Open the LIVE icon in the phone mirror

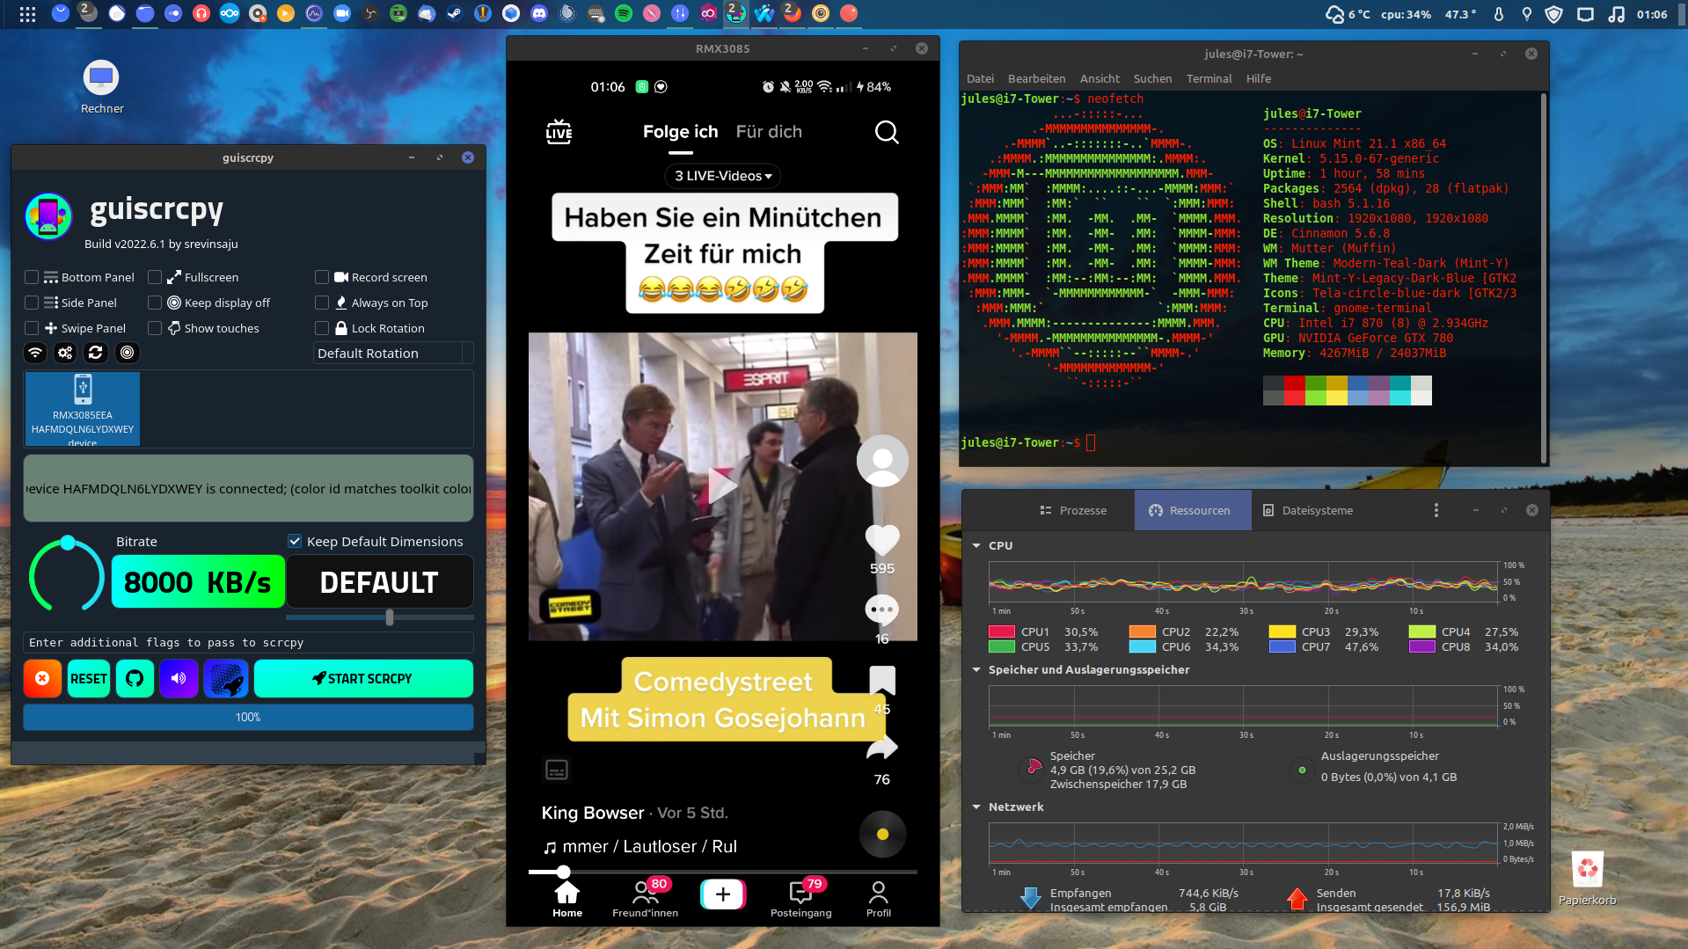point(559,132)
